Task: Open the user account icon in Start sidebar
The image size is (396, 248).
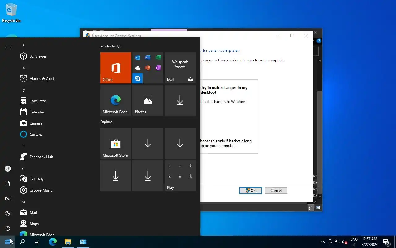Action: click(x=8, y=169)
